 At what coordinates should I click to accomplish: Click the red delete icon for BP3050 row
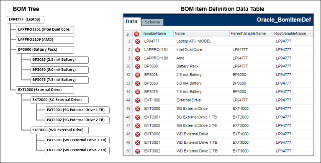point(138,83)
